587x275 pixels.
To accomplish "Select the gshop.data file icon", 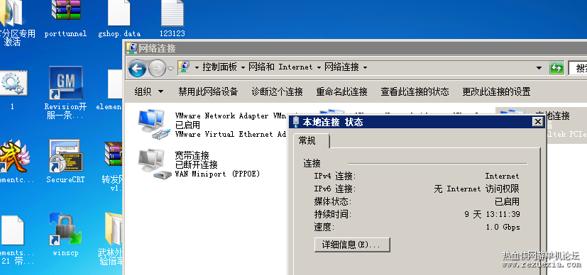I will (119, 12).
